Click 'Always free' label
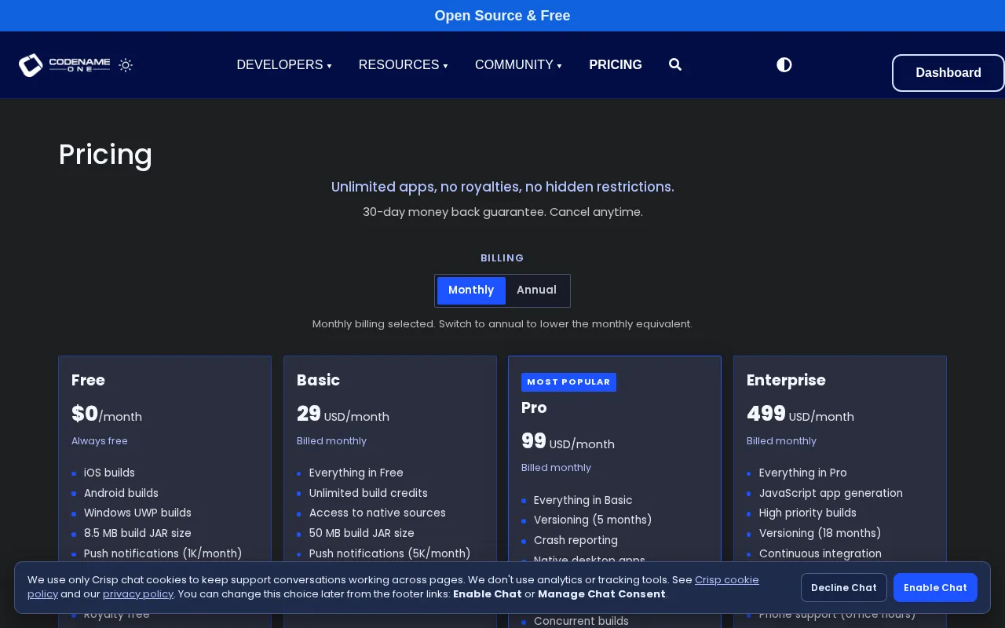The image size is (1005, 628). click(100, 441)
